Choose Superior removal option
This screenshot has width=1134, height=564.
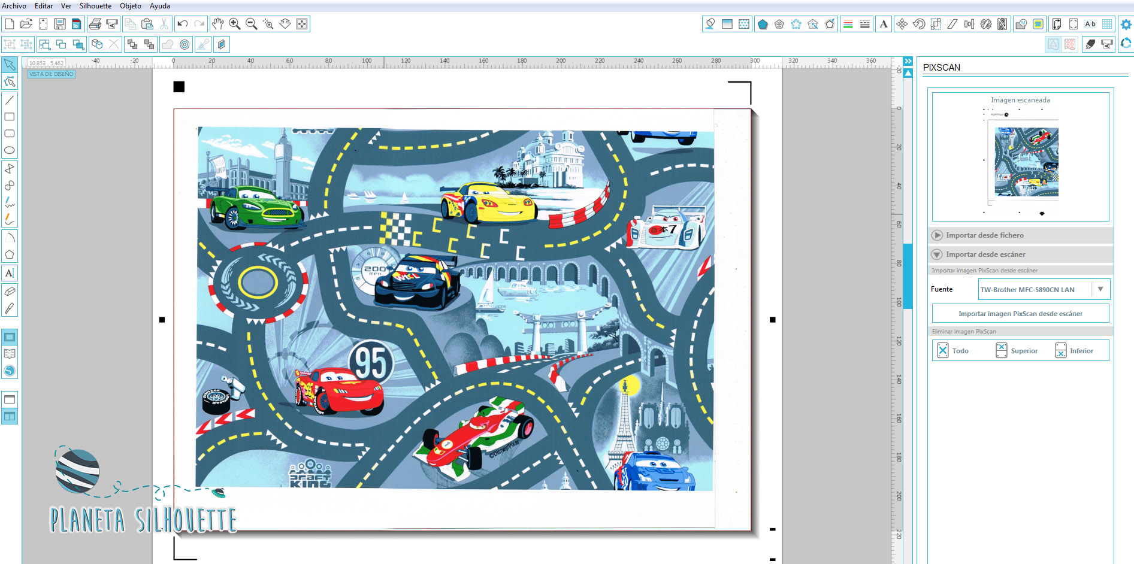pyautogui.click(x=1017, y=351)
